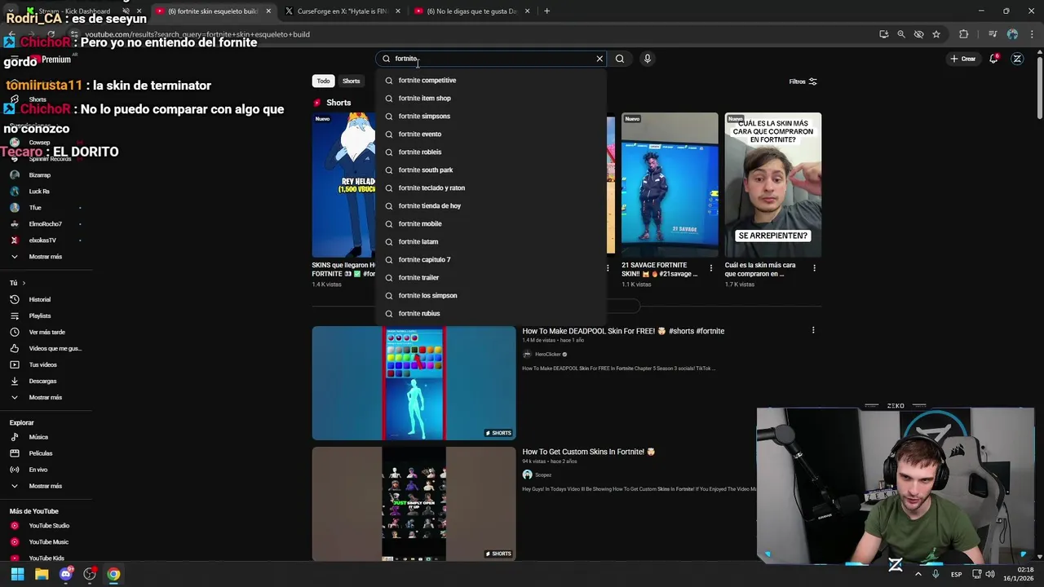Start voice search with the microphone icon
This screenshot has width=1044, height=587.
648,59
